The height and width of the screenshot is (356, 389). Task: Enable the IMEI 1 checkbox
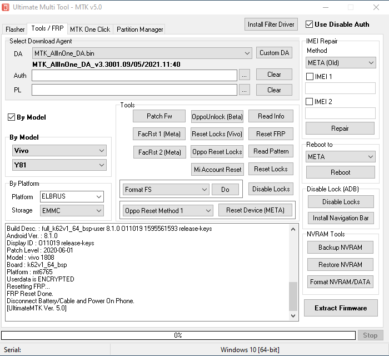[x=310, y=76]
